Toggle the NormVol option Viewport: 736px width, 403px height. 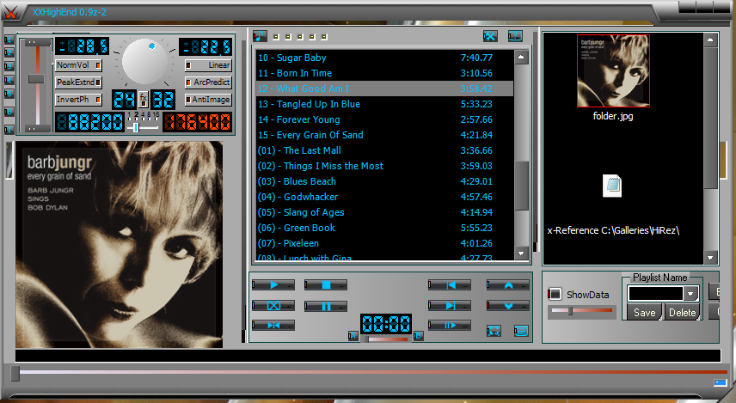click(x=78, y=65)
